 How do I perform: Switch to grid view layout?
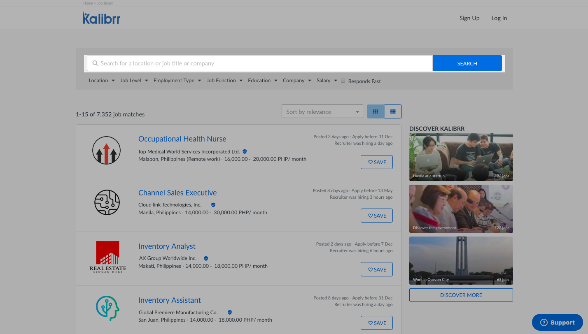click(x=376, y=111)
